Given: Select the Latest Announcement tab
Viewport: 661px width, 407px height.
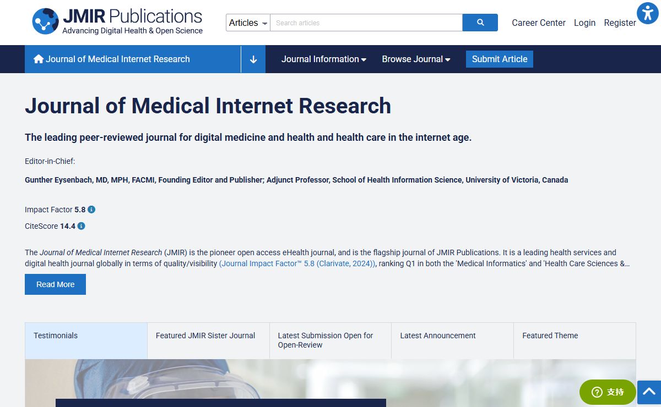Looking at the screenshot, I should click(x=452, y=340).
